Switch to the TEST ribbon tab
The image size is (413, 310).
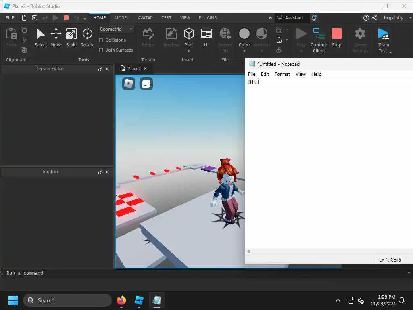tap(167, 18)
